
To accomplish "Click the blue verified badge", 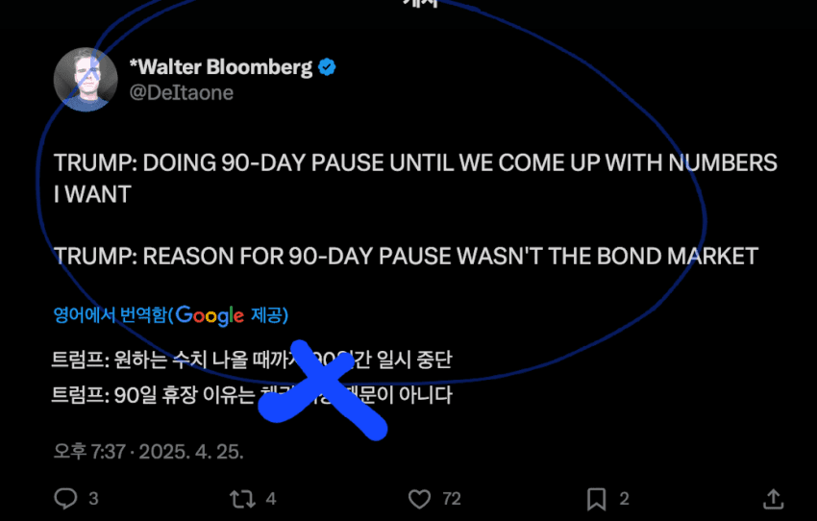I will pyautogui.click(x=327, y=67).
